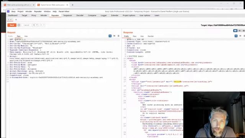Open the Help menu
245x138 pixels.
click(54, 11)
